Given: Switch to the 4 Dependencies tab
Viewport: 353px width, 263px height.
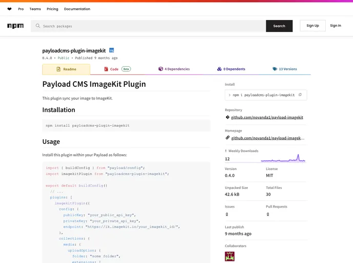Looking at the screenshot, I should click(x=174, y=69).
